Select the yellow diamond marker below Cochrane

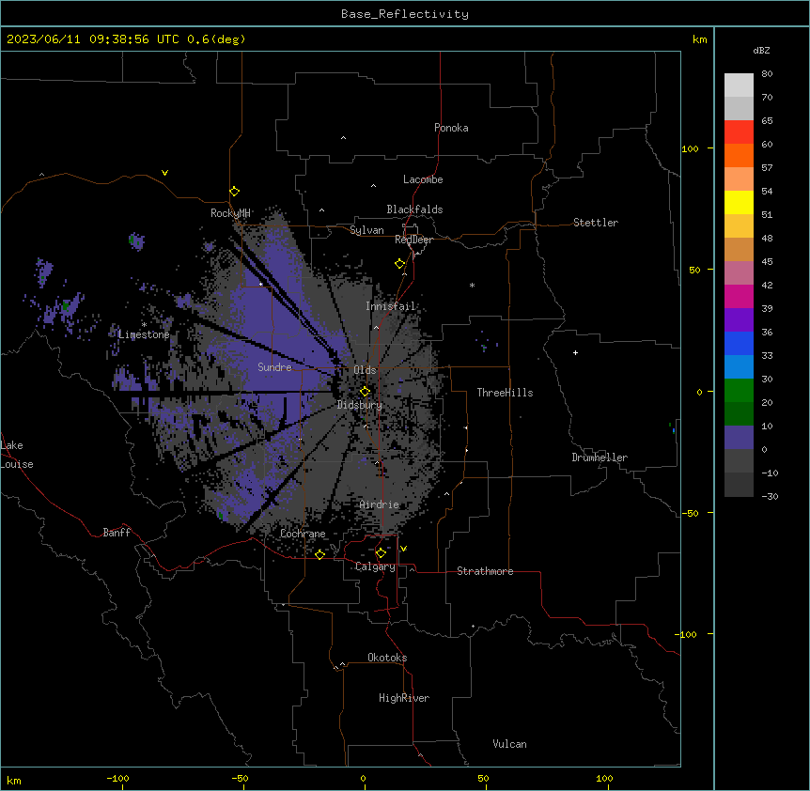(319, 554)
